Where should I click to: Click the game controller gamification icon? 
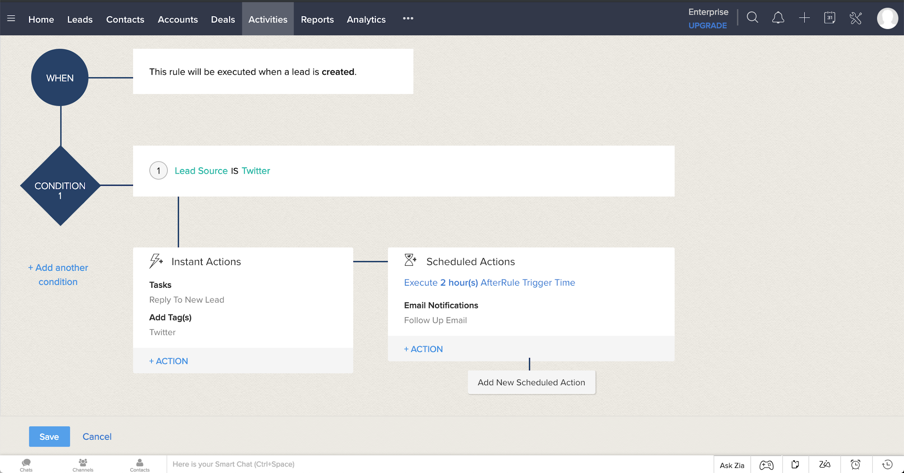[766, 464]
